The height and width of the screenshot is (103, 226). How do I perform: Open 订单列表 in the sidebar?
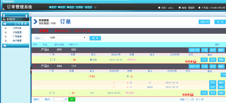(x=17, y=28)
